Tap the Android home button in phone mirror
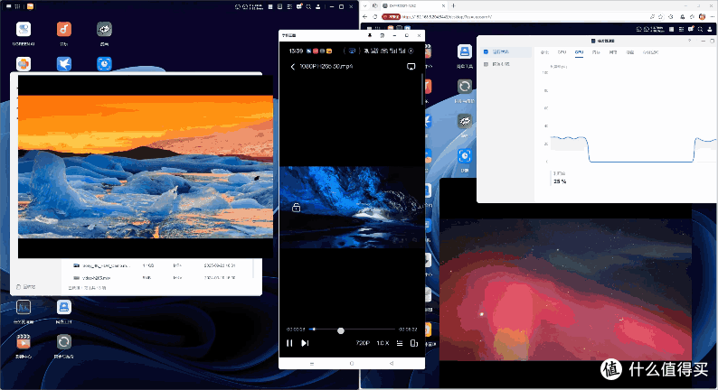 352,364
